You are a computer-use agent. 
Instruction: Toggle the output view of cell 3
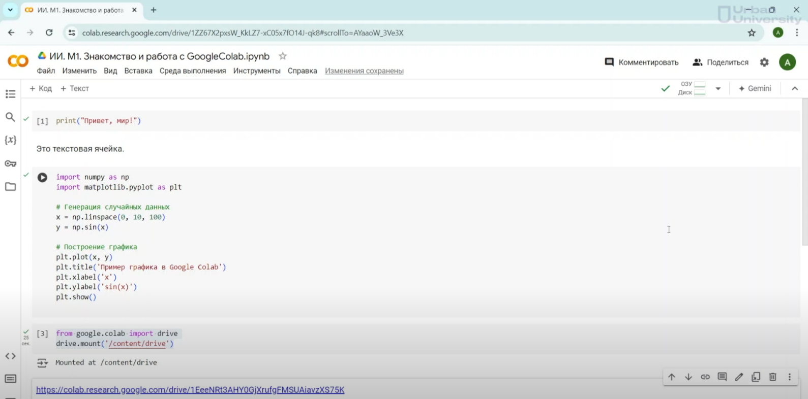click(42, 362)
